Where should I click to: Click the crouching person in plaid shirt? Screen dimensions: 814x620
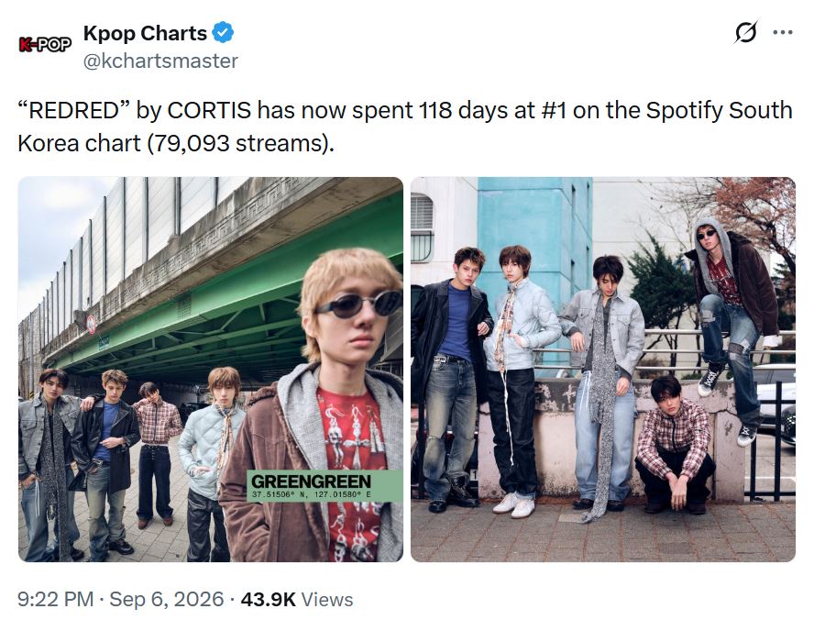[x=674, y=446]
